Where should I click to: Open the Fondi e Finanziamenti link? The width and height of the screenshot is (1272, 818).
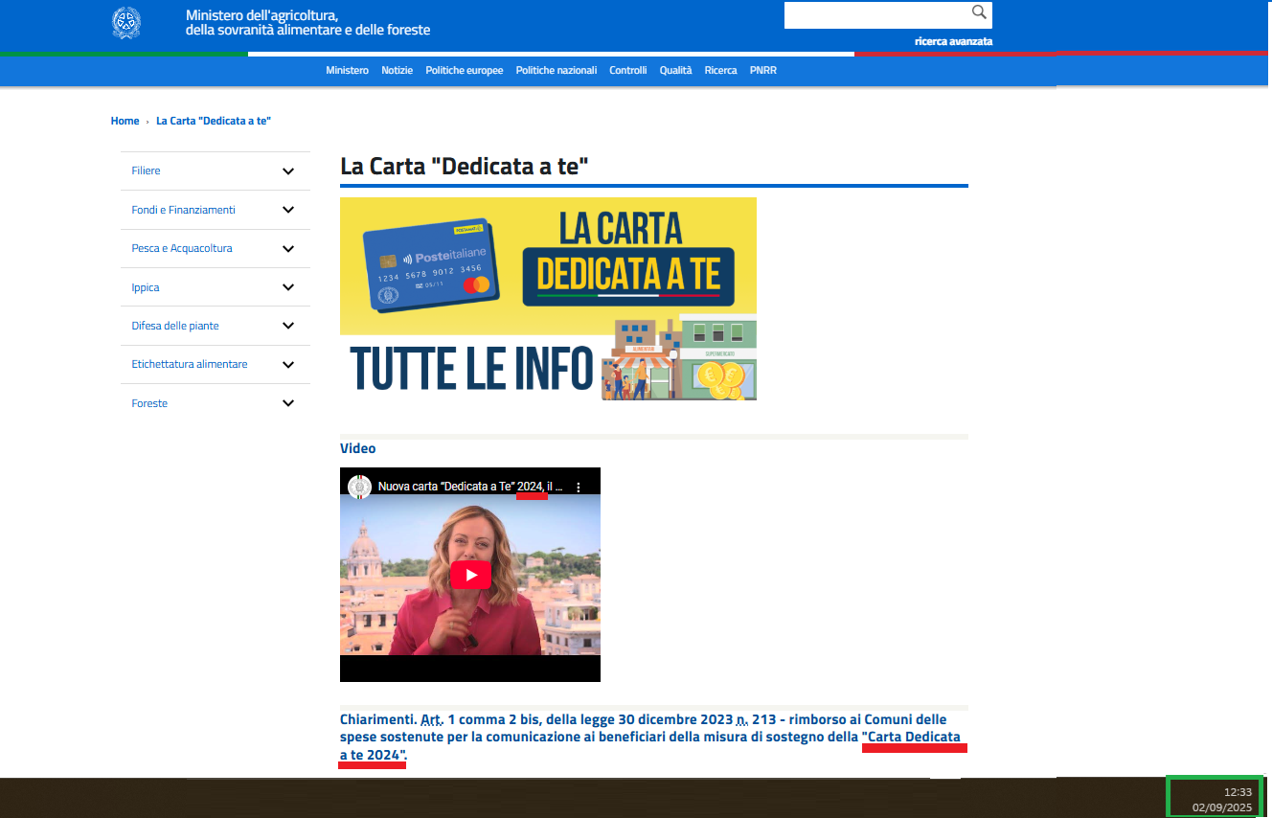pyautogui.click(x=183, y=210)
